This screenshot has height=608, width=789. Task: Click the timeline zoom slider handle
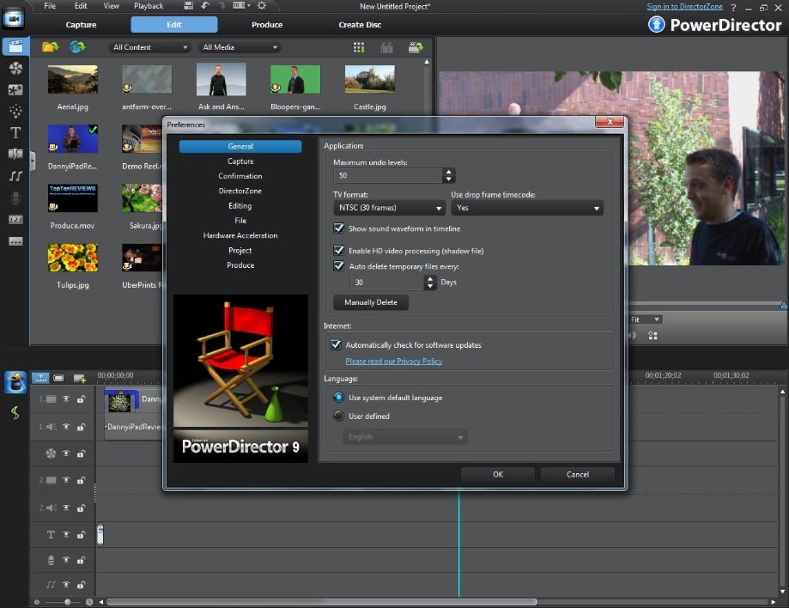tap(68, 602)
